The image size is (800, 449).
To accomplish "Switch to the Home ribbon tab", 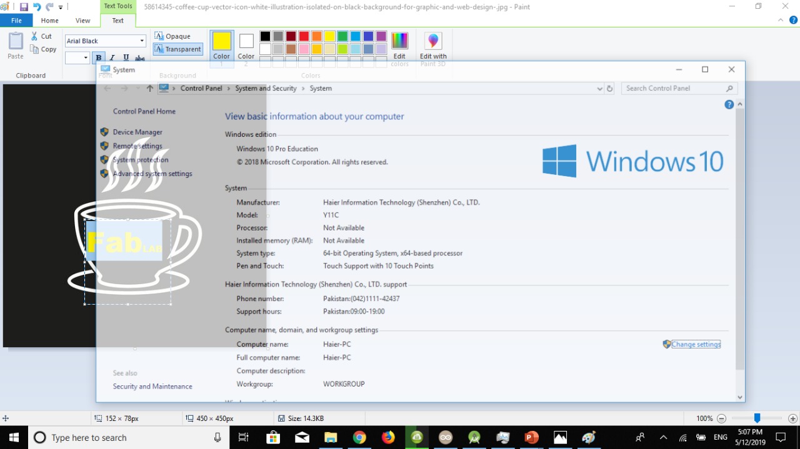I will [x=50, y=21].
